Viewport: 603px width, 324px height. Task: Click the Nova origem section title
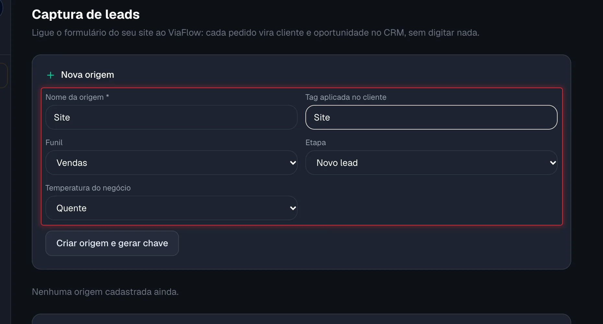pyautogui.click(x=88, y=75)
